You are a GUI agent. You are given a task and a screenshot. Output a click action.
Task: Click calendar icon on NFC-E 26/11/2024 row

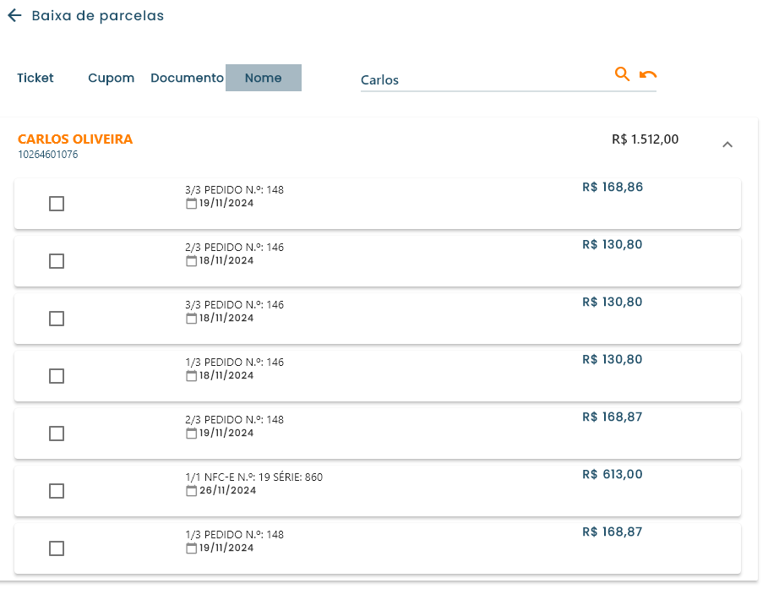tap(191, 490)
